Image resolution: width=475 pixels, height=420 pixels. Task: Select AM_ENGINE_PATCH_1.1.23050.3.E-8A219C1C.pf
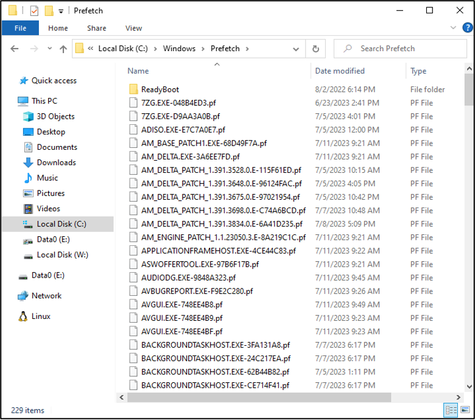(x=223, y=237)
